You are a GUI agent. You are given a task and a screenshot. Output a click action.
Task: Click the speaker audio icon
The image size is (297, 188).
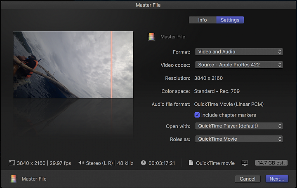pos(81,162)
